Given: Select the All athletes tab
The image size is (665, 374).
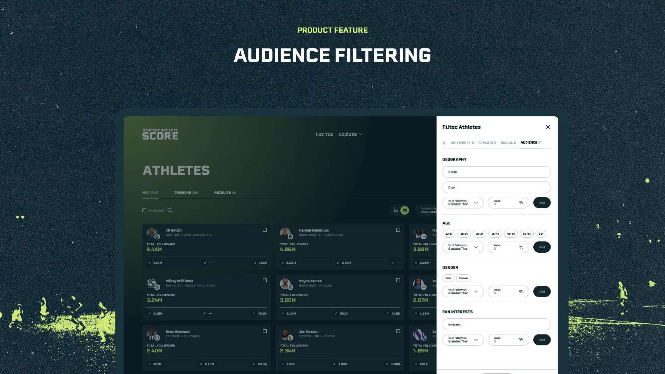Looking at the screenshot, I should pyautogui.click(x=150, y=192).
